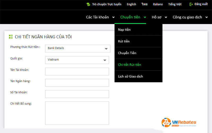Select Rút tiền from the dropdown menu
212x133 pixels.
(x=138, y=41)
